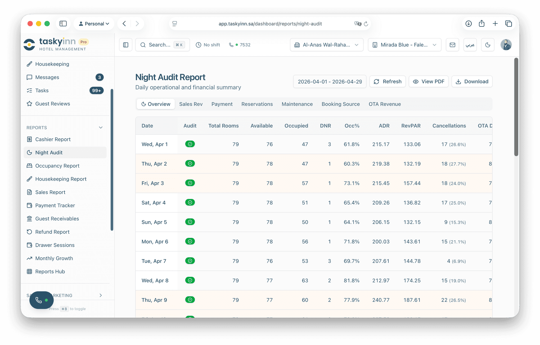Download the Night Audit Report
This screenshot has height=345, width=540.
click(472, 81)
